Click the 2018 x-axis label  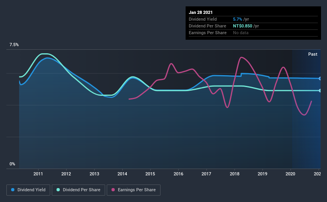(x=235, y=174)
